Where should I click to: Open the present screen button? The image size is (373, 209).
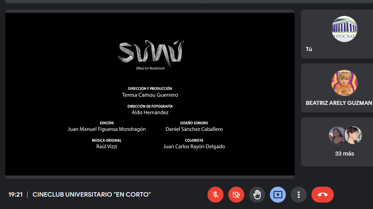point(278,195)
